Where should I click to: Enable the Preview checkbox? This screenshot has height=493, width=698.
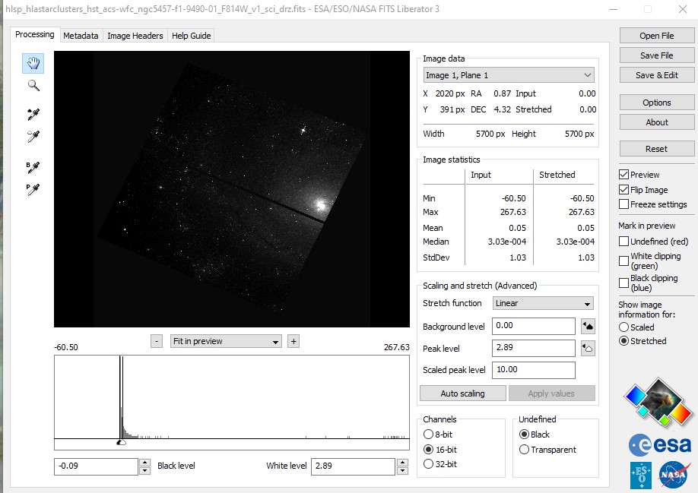[x=623, y=175]
